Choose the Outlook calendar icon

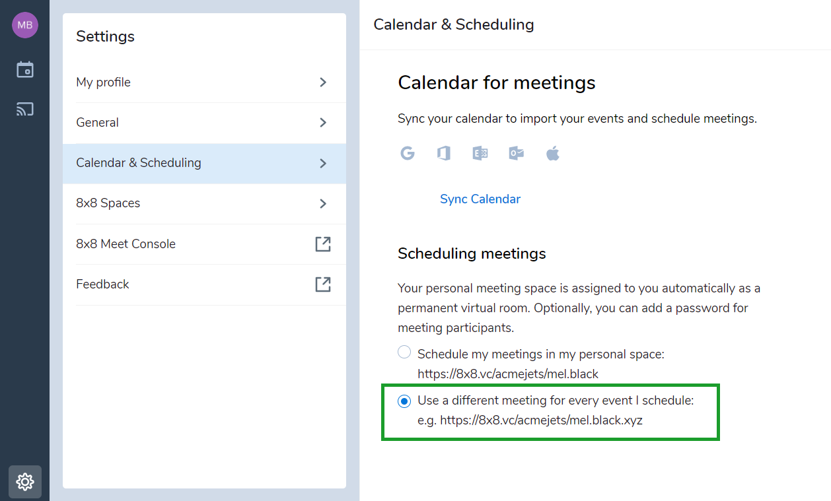(517, 153)
